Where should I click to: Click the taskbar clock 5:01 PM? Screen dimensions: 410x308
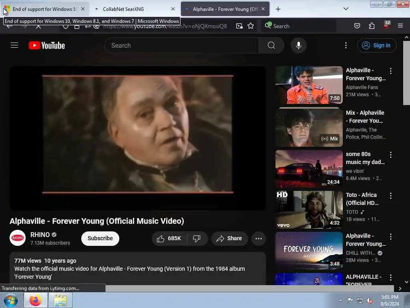click(390, 300)
